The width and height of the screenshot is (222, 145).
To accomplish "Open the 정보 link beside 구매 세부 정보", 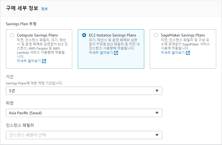I will pyautogui.click(x=44, y=9).
